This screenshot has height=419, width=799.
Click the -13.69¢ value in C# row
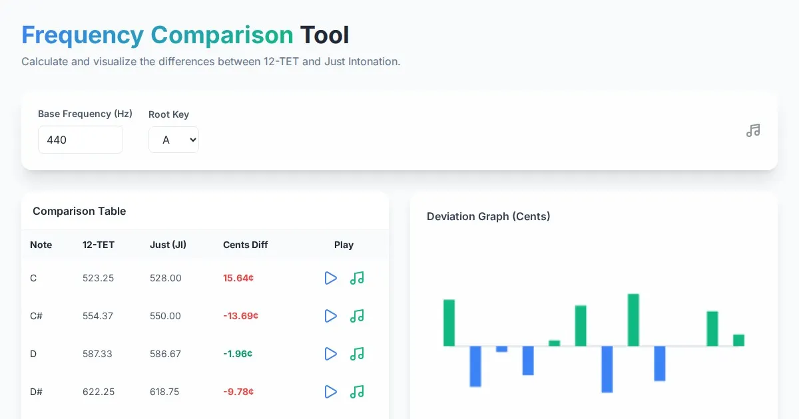[240, 316]
